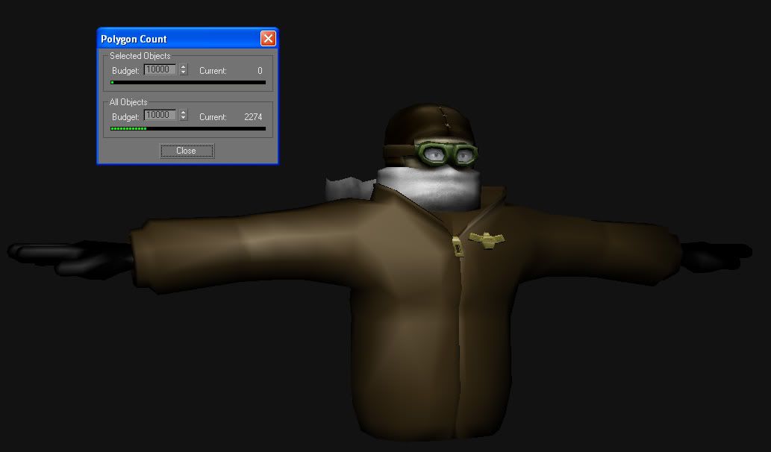Click the All Objects progress bar
The width and height of the screenshot is (771, 452).
(188, 129)
